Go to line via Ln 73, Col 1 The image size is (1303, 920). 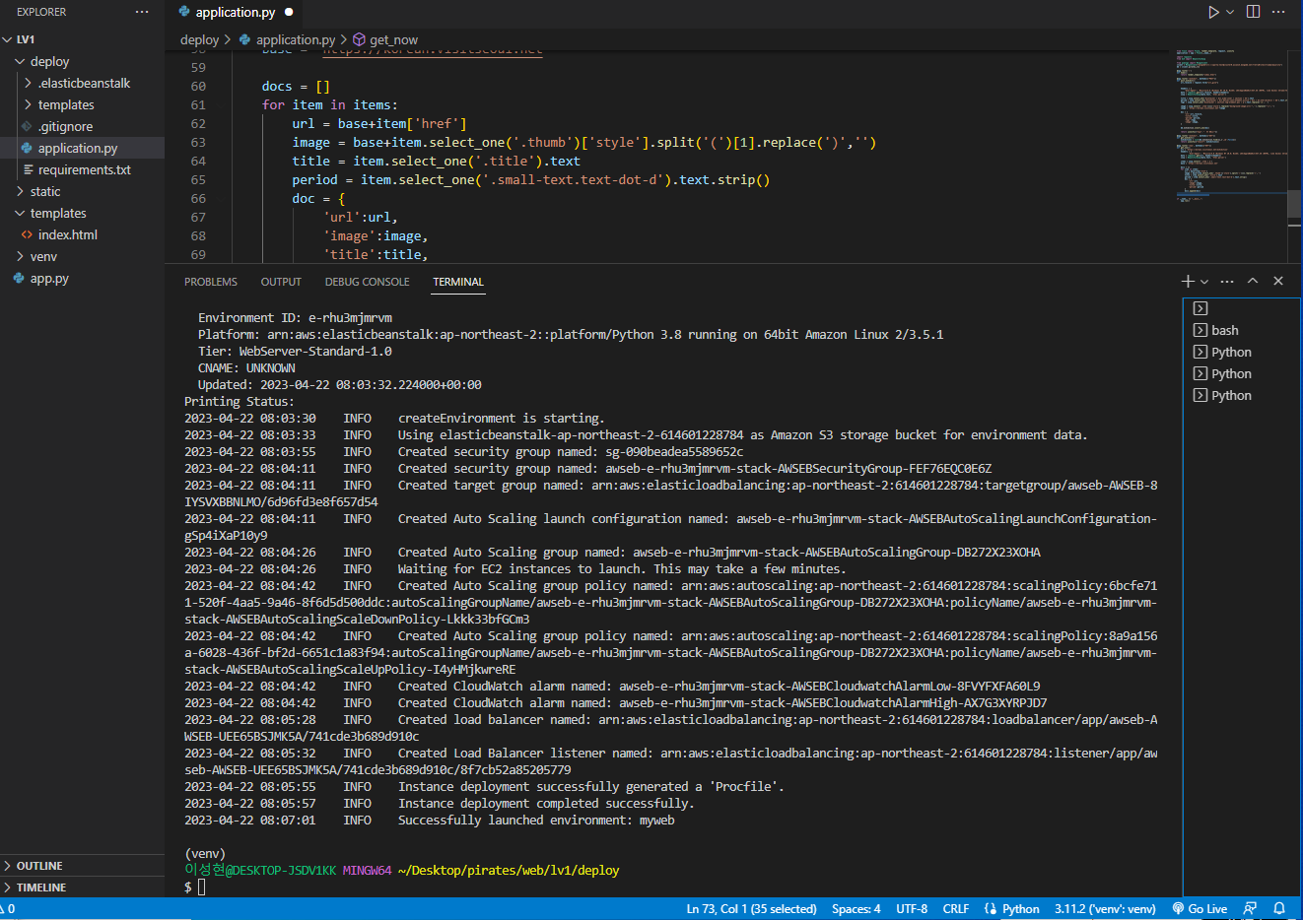tap(751, 908)
